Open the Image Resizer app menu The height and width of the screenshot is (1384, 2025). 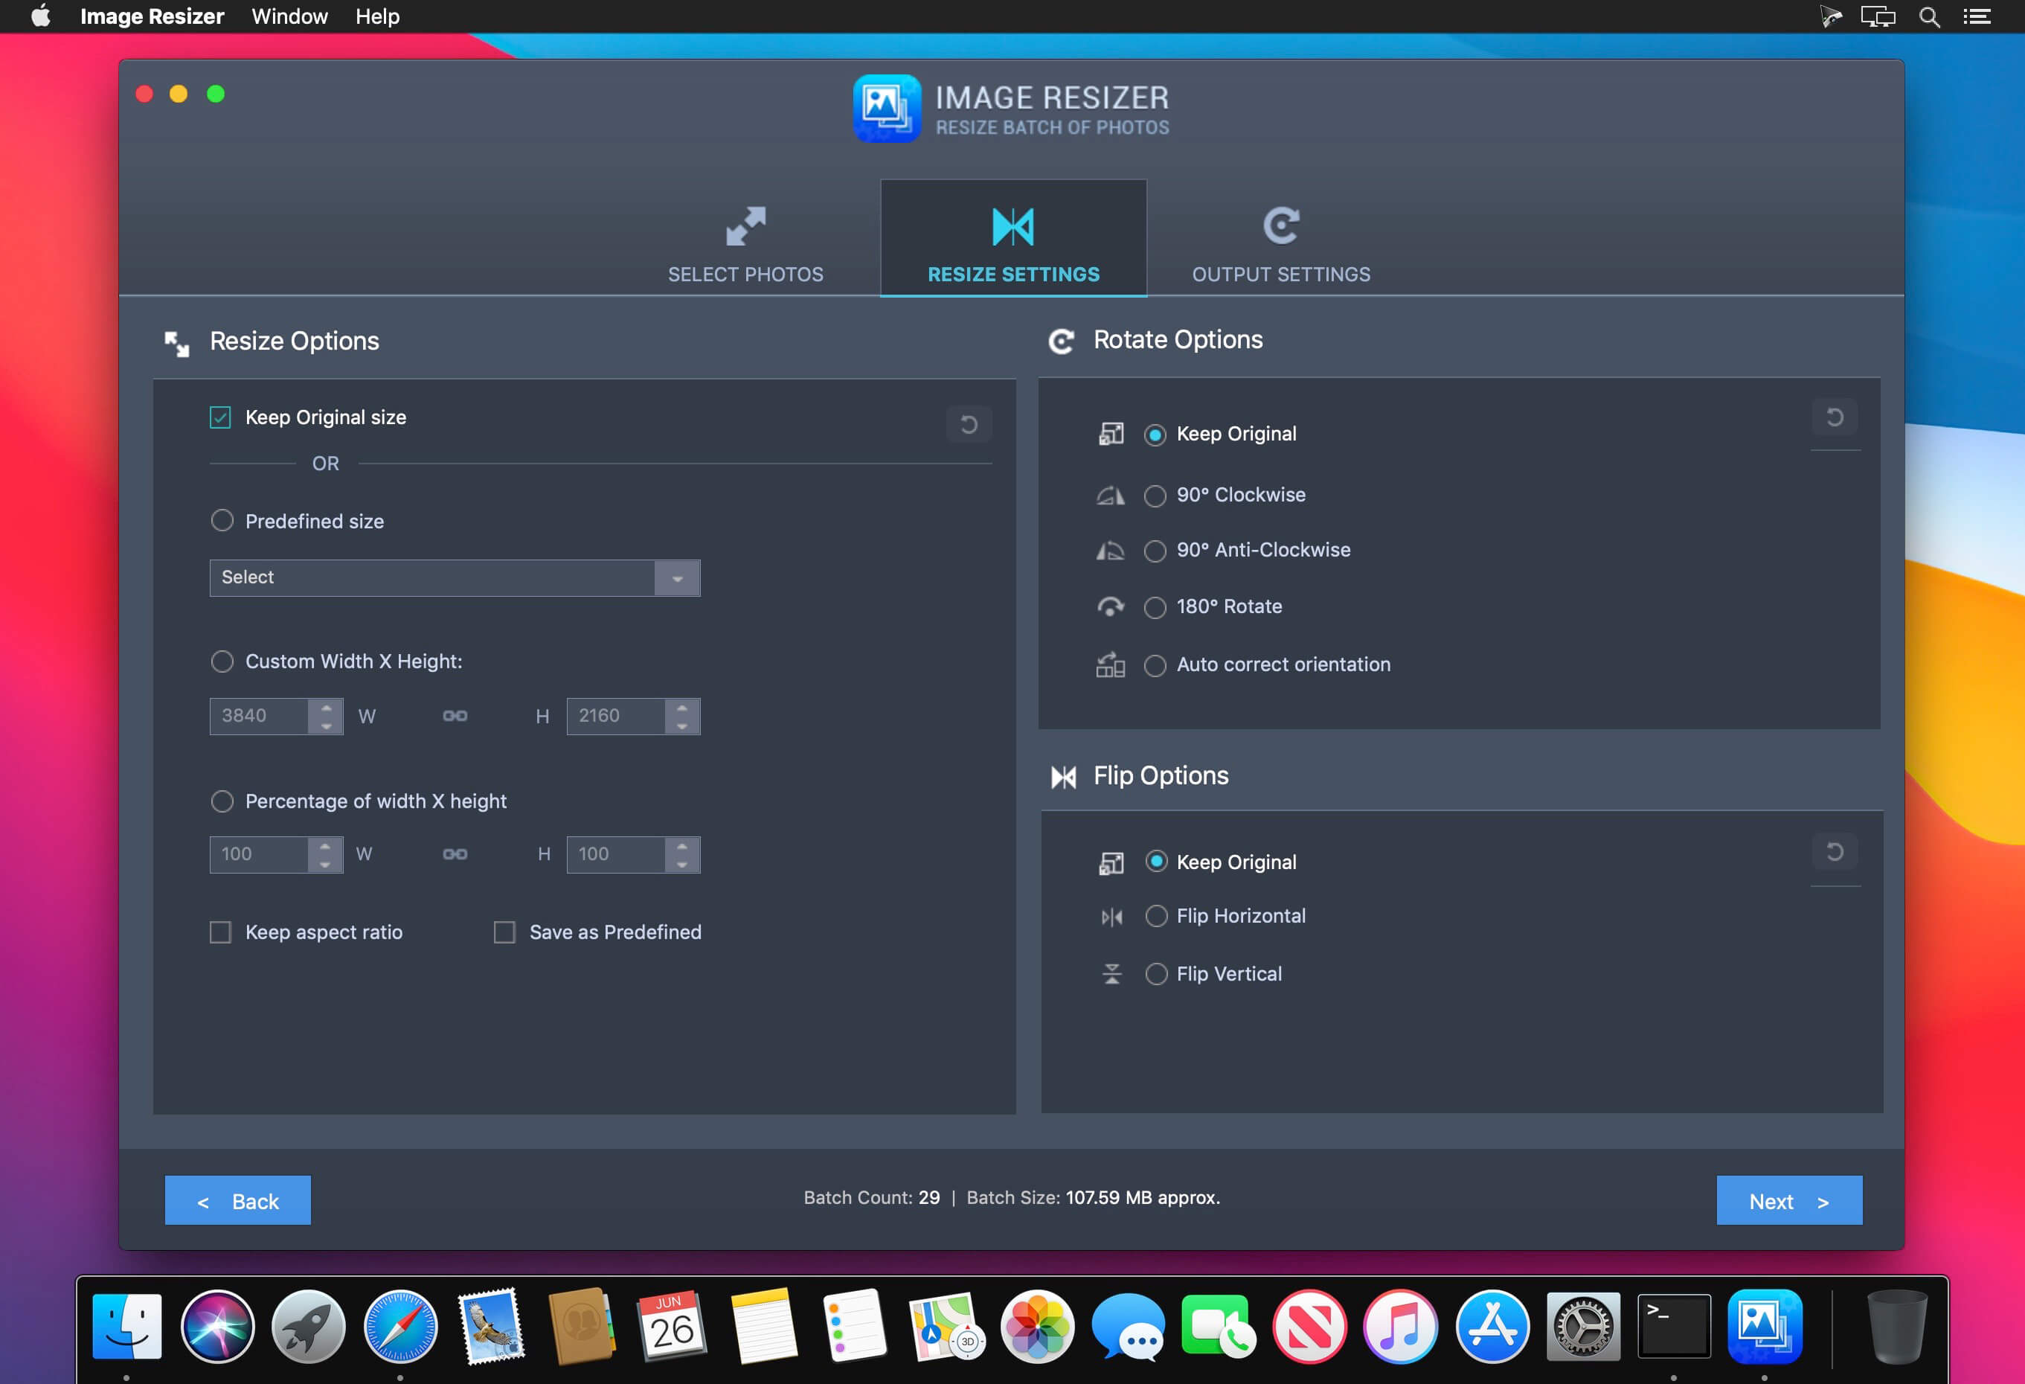152,16
